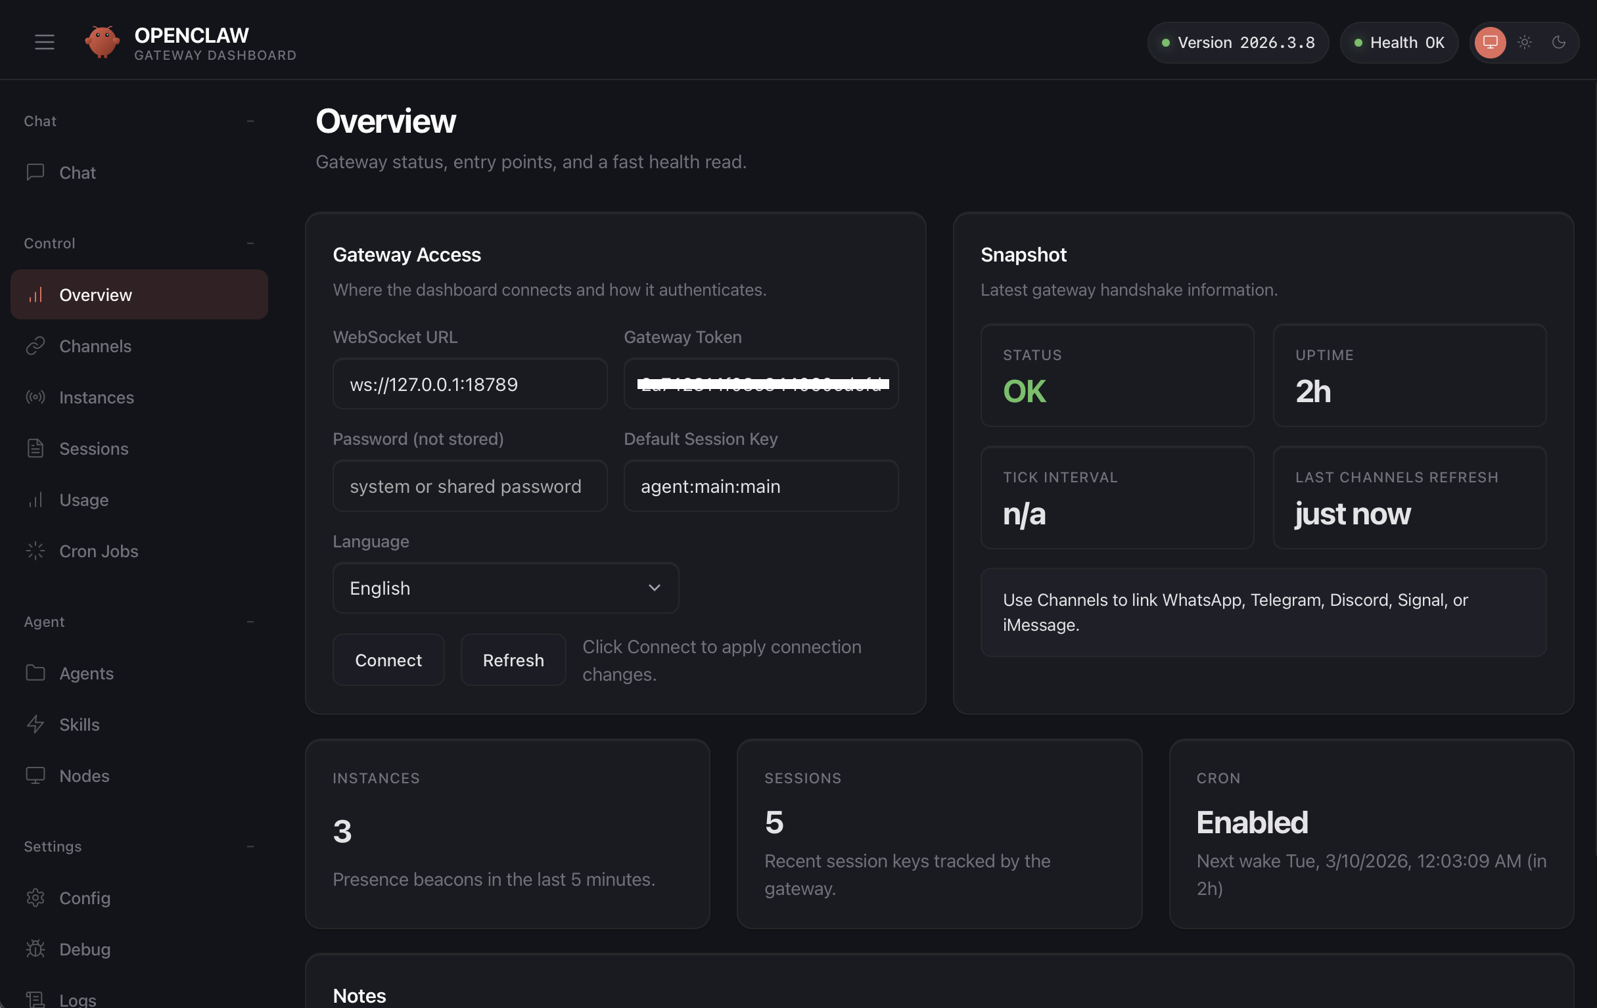The width and height of the screenshot is (1597, 1008).
Task: Go to Skills lightning icon
Action: [35, 724]
